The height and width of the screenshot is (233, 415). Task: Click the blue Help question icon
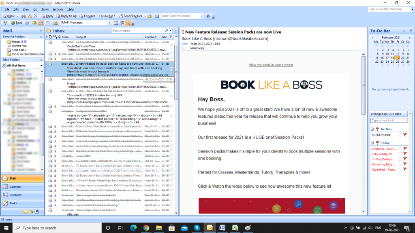(x=208, y=16)
